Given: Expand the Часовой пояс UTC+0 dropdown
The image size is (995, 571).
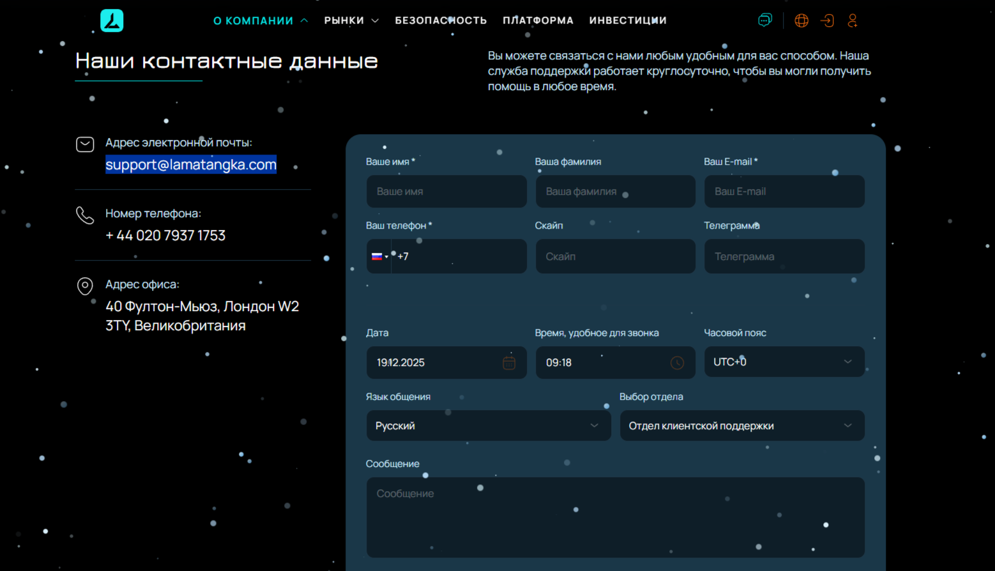Looking at the screenshot, I should [x=784, y=362].
